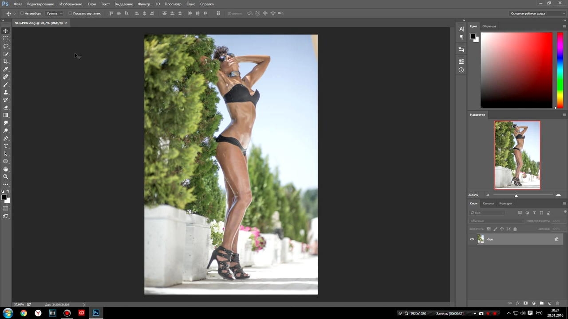Toggle lock position button
568x319 pixels.
[x=502, y=229]
